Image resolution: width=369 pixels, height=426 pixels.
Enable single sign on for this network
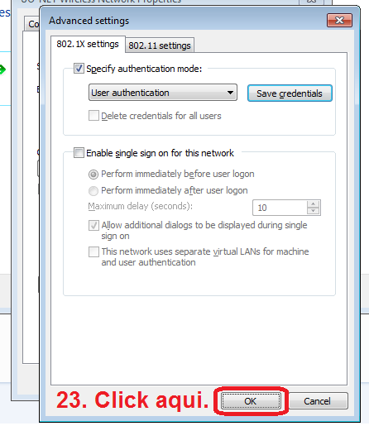coord(79,152)
